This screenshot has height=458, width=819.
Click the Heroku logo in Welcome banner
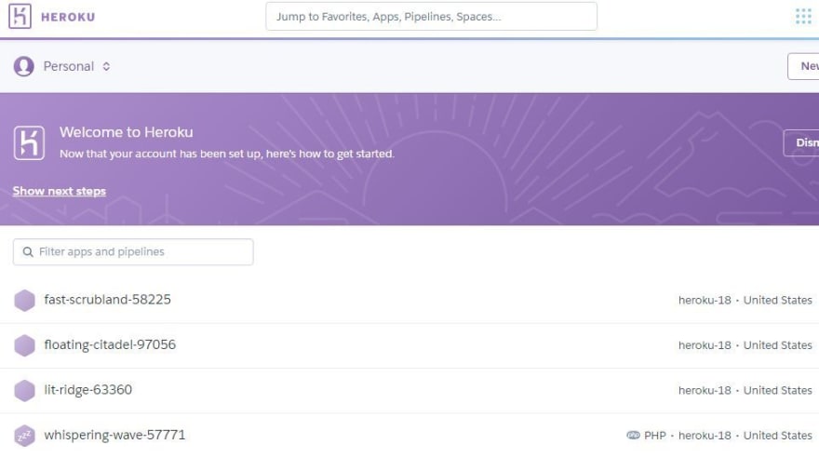point(29,142)
